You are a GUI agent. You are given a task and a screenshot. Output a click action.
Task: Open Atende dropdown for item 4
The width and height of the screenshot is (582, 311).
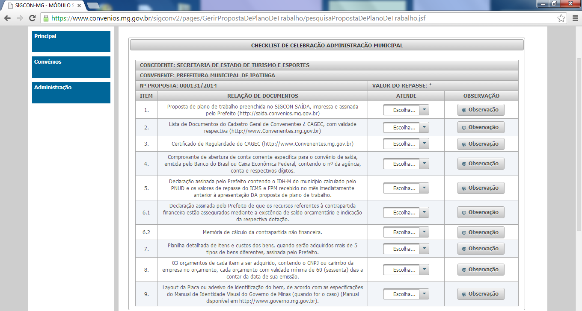pyautogui.click(x=406, y=164)
